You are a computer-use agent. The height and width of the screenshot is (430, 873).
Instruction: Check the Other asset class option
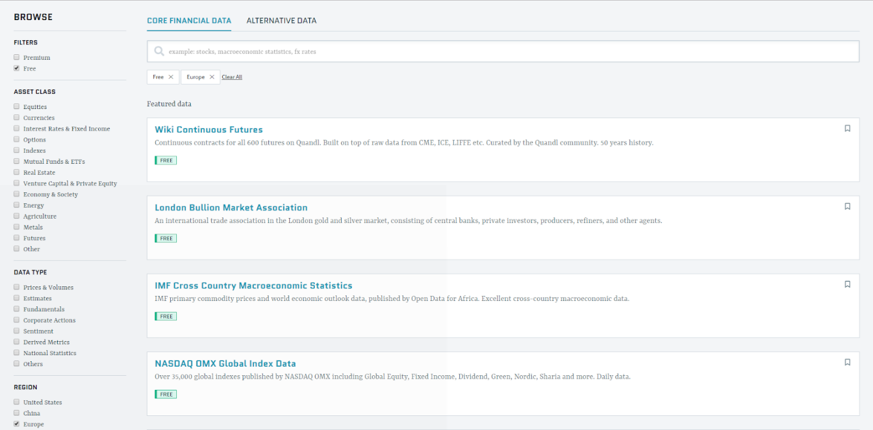click(17, 249)
